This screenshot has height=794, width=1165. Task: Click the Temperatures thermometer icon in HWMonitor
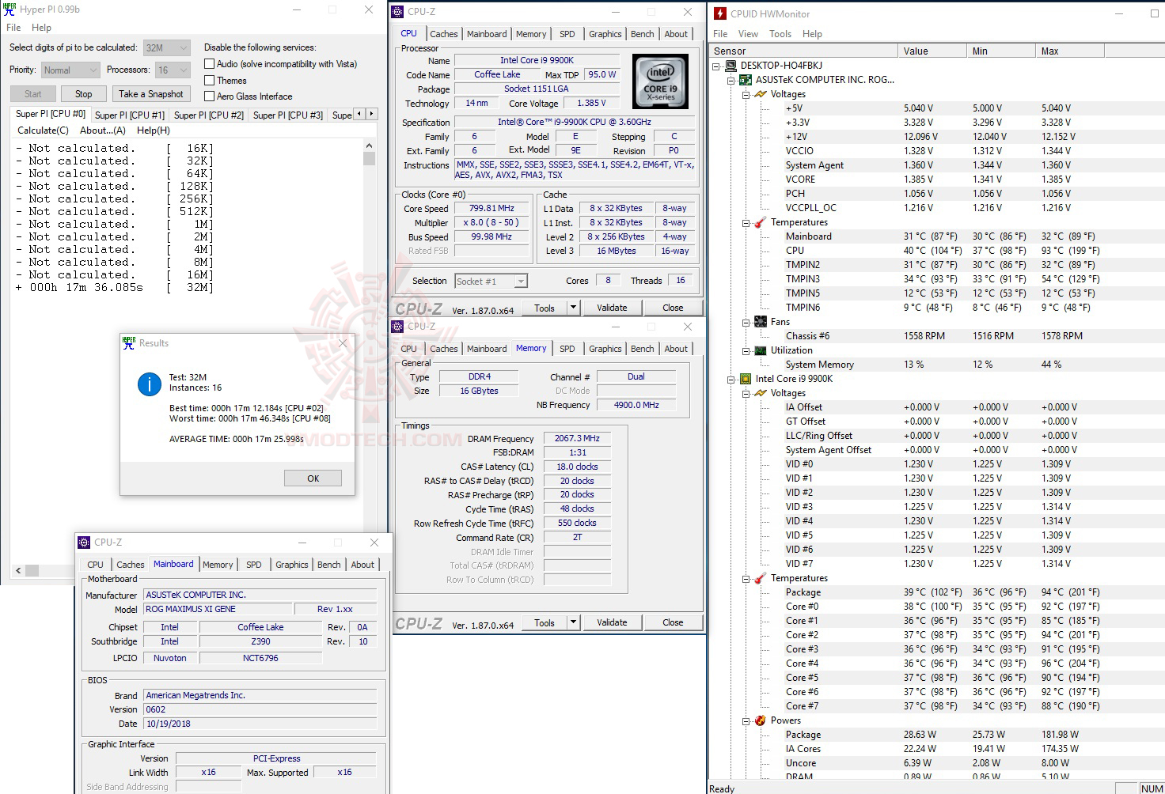759,222
